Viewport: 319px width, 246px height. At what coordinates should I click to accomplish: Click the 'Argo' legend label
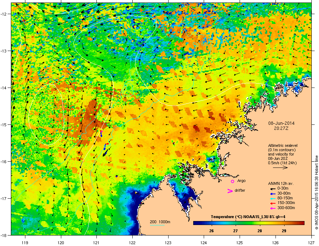241,181
